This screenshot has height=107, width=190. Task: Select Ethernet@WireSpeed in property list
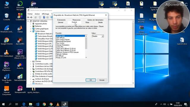click(x=70, y=41)
